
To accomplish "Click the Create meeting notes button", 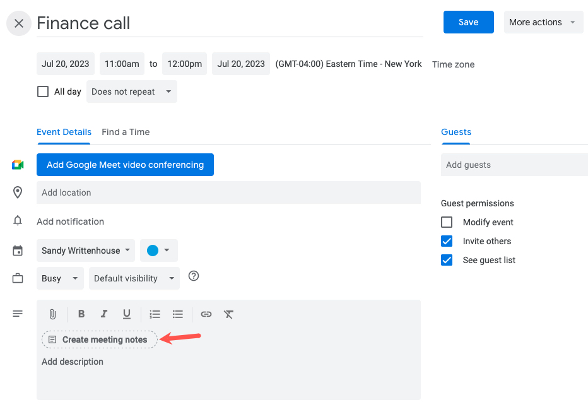I will point(99,339).
